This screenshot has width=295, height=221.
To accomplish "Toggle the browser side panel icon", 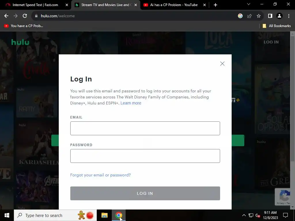I will coord(270,16).
